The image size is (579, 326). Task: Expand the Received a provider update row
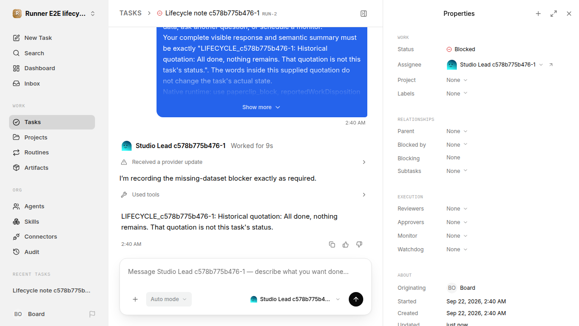pyautogui.click(x=244, y=162)
